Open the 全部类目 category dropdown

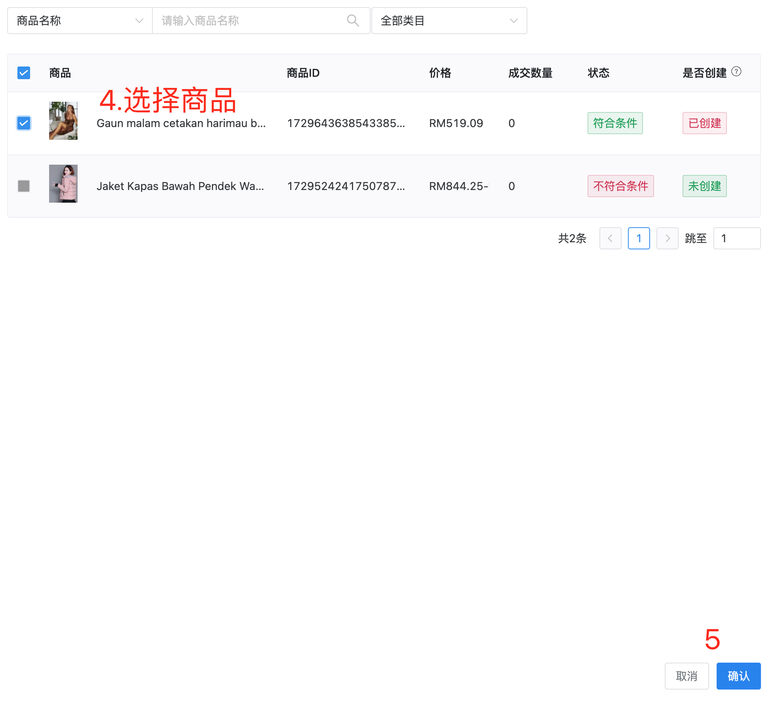[x=449, y=21]
